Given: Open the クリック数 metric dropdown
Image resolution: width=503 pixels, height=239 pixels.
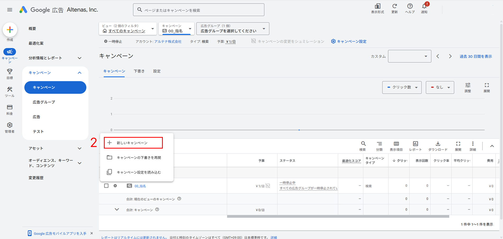Looking at the screenshot, I should tap(402, 87).
